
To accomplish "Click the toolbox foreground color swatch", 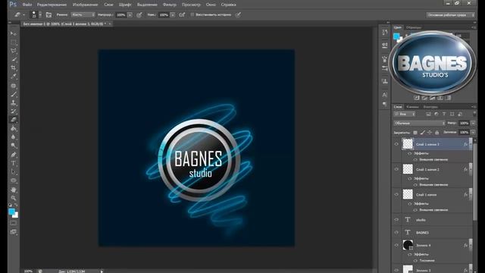I will coord(12,212).
